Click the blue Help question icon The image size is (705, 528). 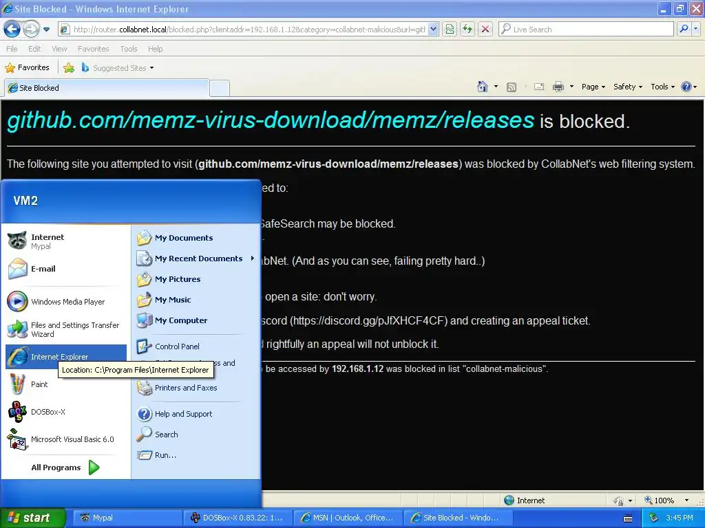tap(686, 87)
